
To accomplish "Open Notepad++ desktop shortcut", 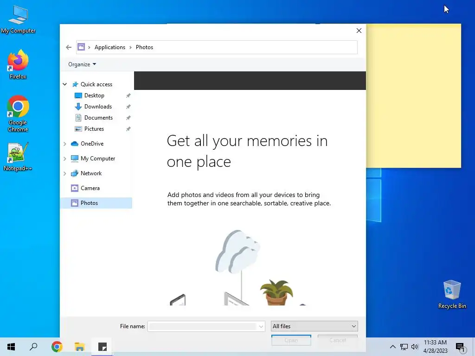I will point(18,157).
